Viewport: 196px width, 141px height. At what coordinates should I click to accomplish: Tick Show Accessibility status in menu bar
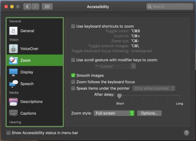pos(8,133)
